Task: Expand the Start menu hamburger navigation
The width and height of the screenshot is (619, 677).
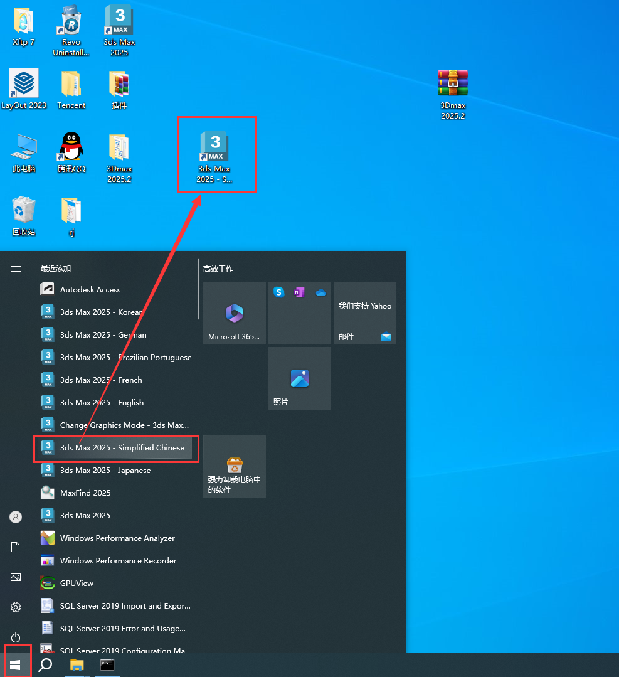Action: coord(16,269)
